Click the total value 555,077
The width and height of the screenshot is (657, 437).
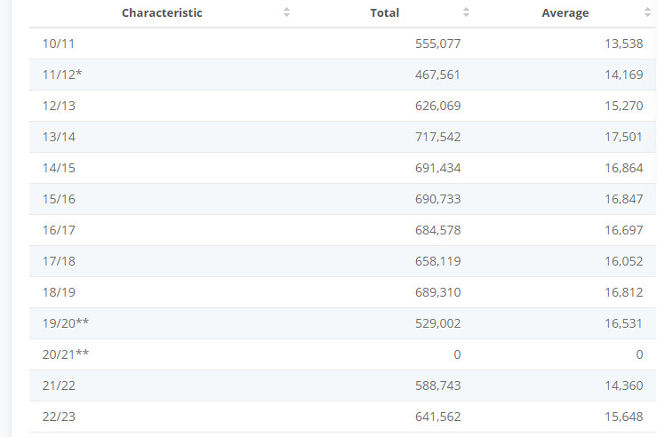[x=437, y=44]
